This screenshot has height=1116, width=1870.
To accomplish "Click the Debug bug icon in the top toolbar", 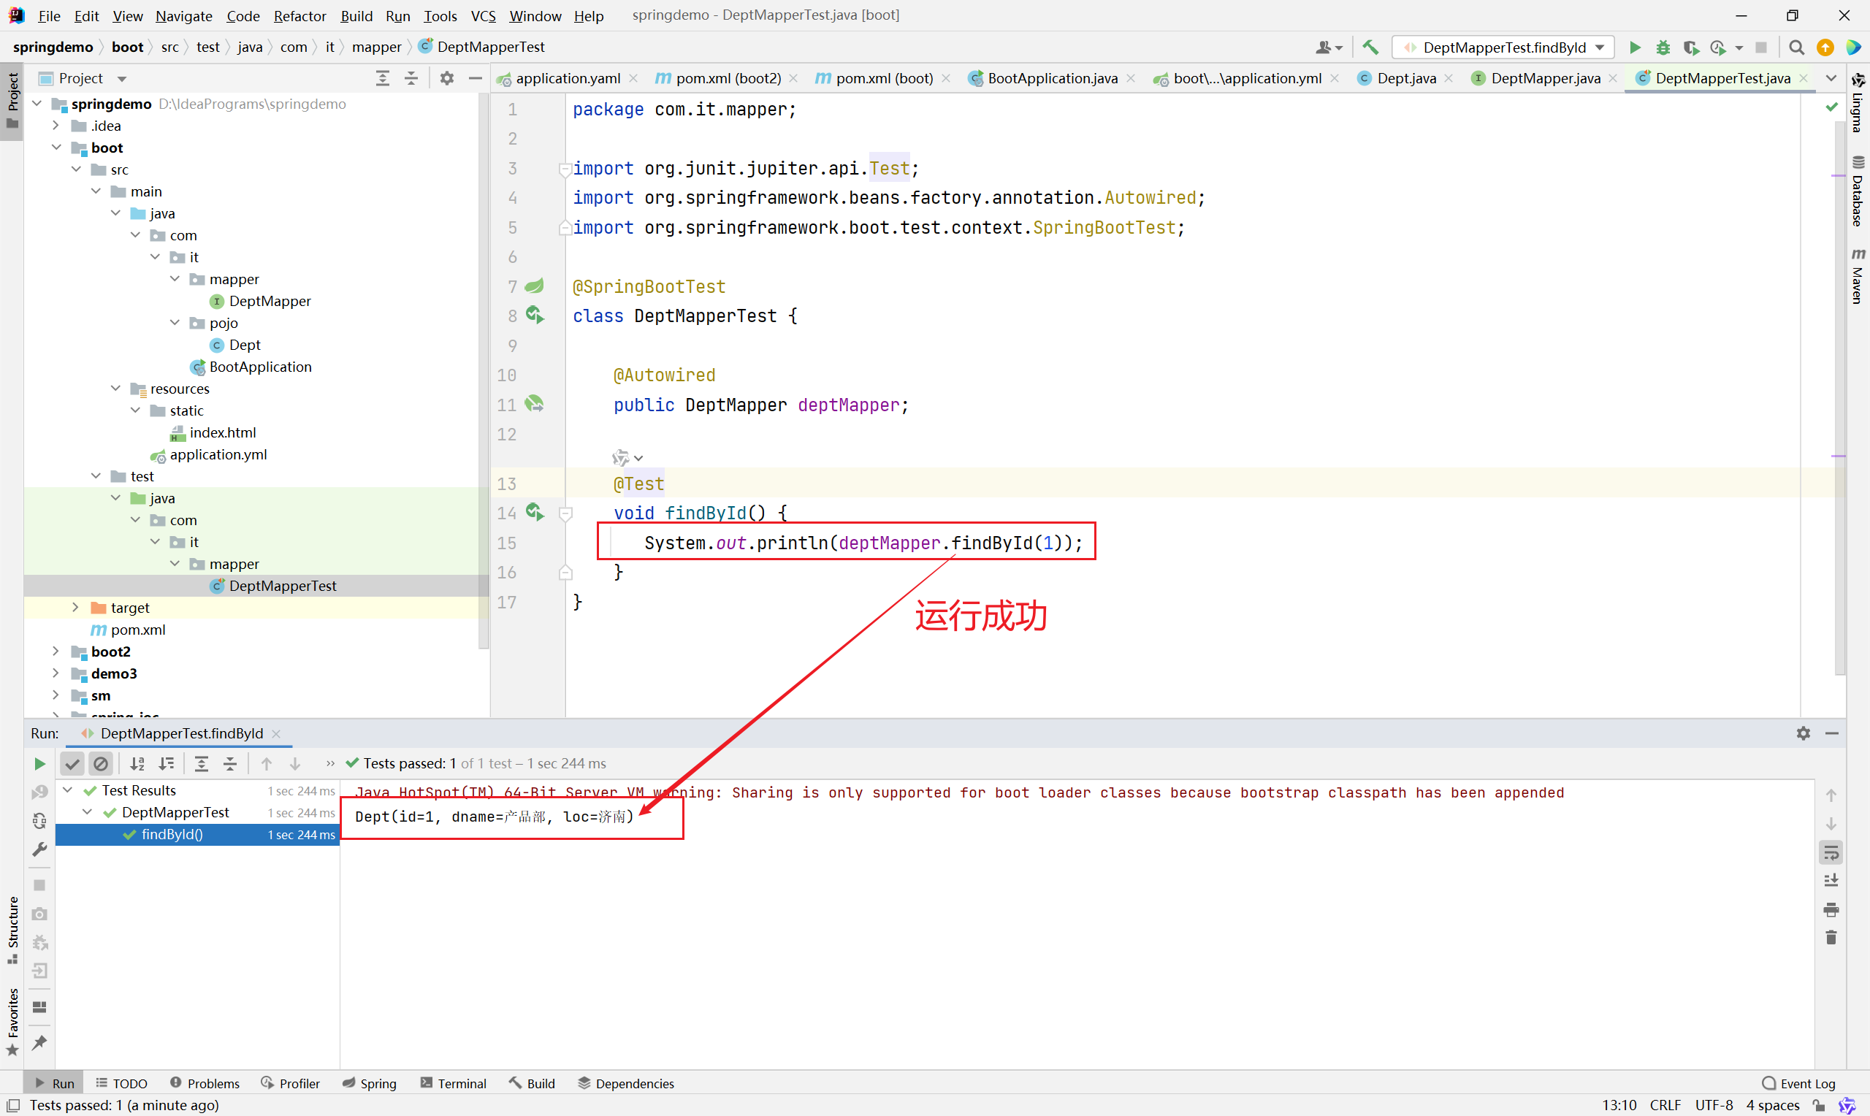I will click(x=1663, y=47).
